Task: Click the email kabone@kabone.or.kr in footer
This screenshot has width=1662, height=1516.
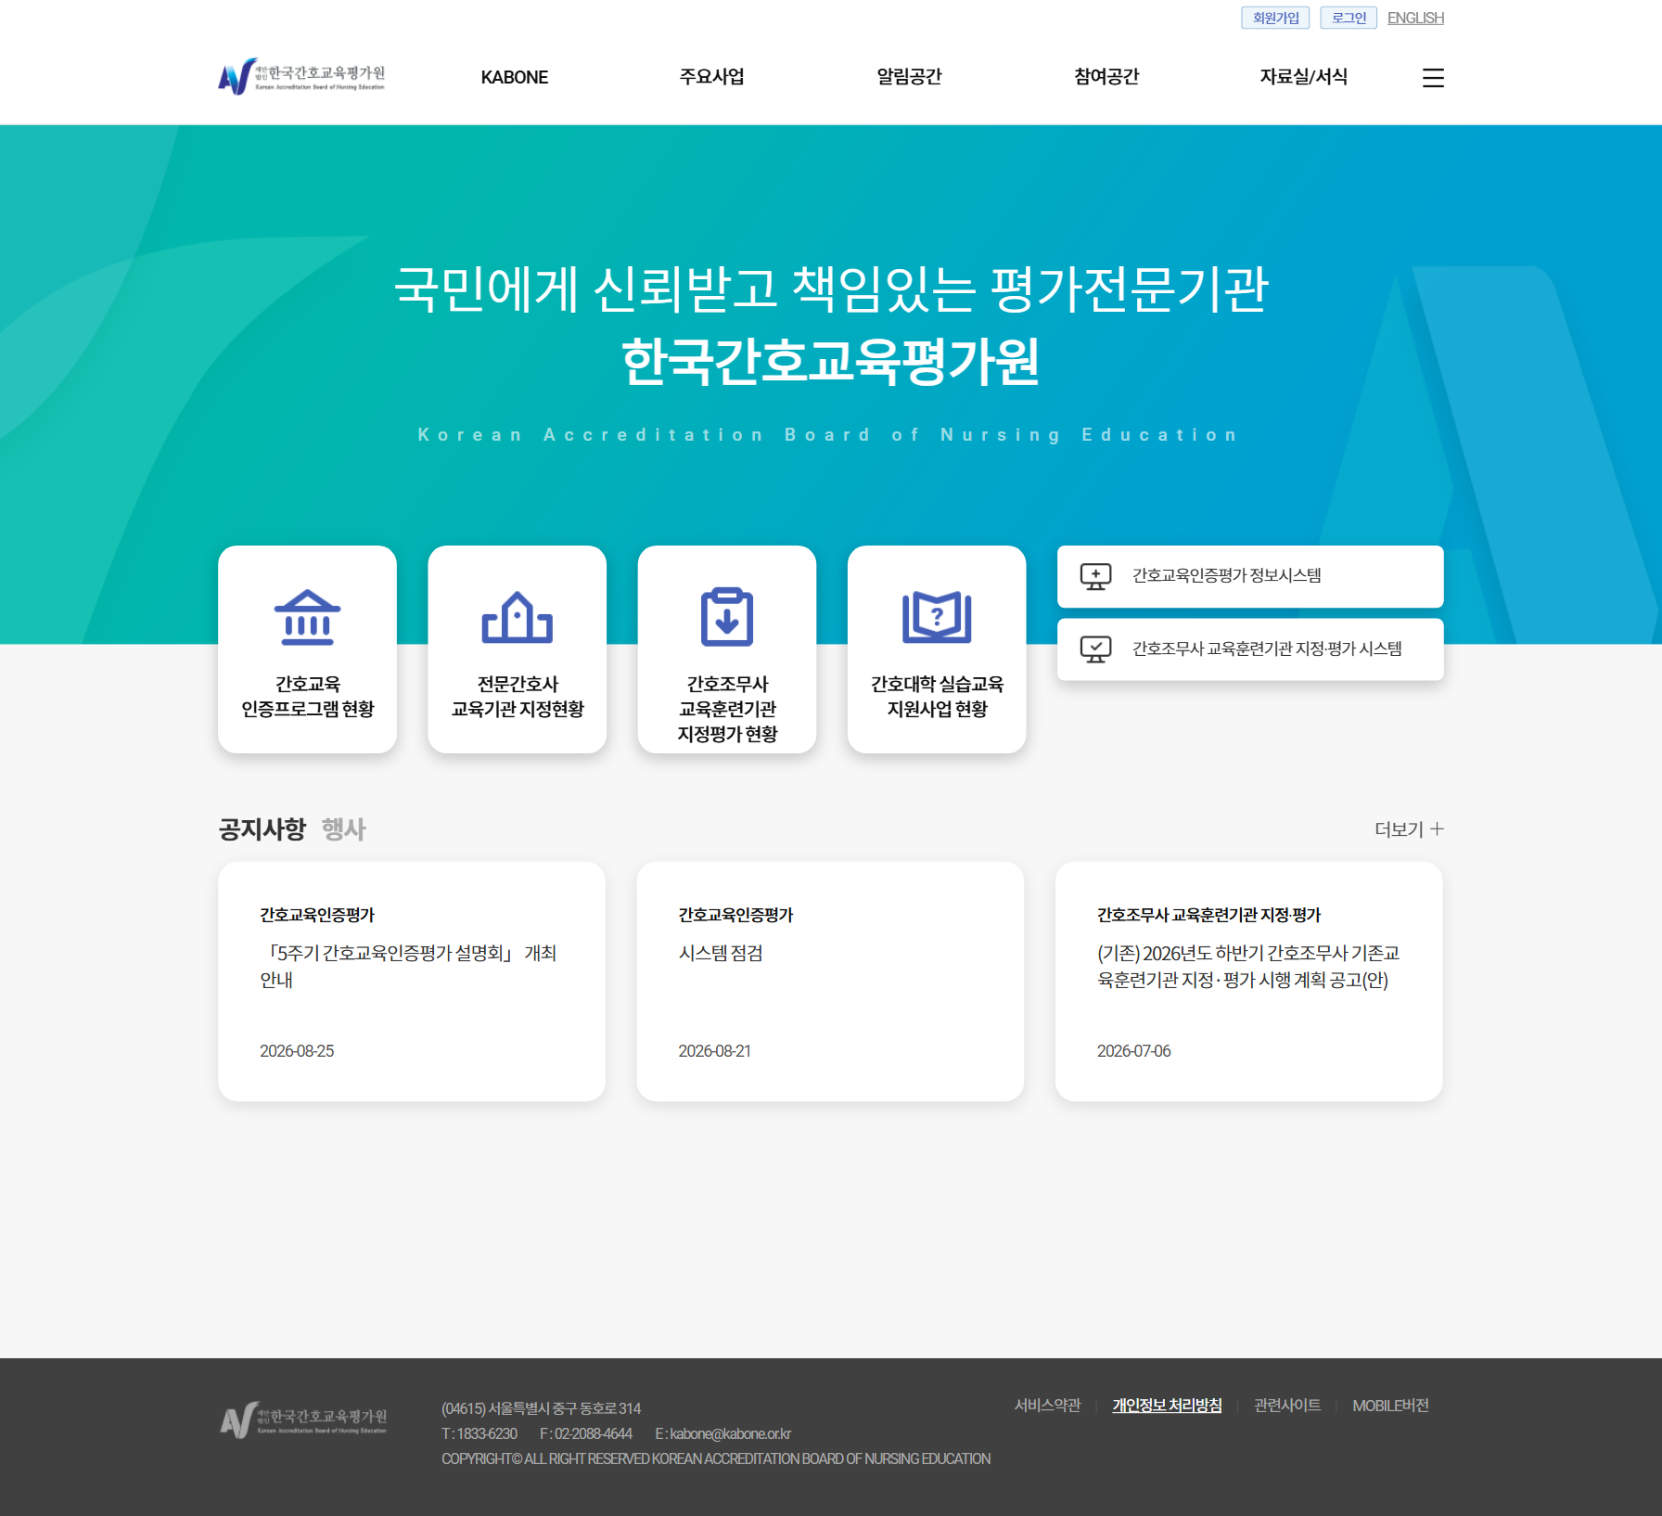Action: [x=730, y=1433]
